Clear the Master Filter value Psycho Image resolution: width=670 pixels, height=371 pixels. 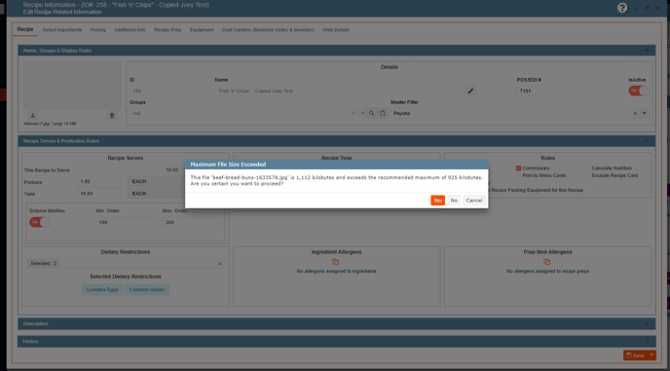tap(635, 113)
